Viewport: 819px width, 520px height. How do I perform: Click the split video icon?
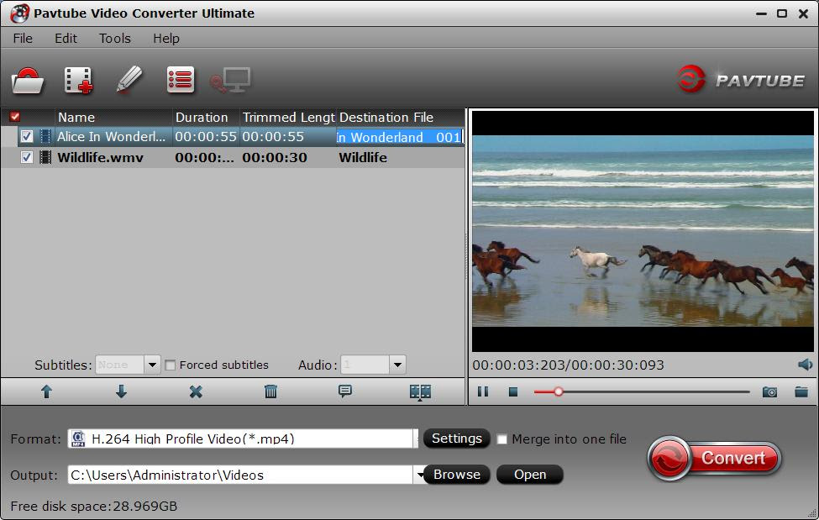pyautogui.click(x=420, y=392)
